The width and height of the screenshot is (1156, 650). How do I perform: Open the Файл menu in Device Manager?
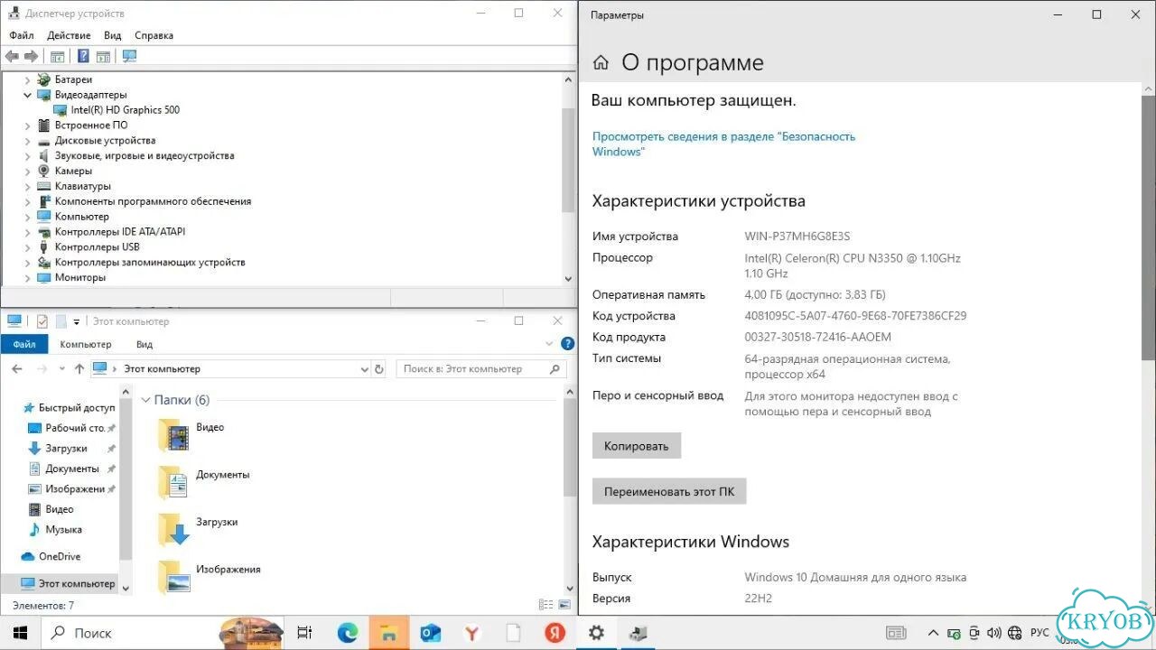pyautogui.click(x=22, y=35)
